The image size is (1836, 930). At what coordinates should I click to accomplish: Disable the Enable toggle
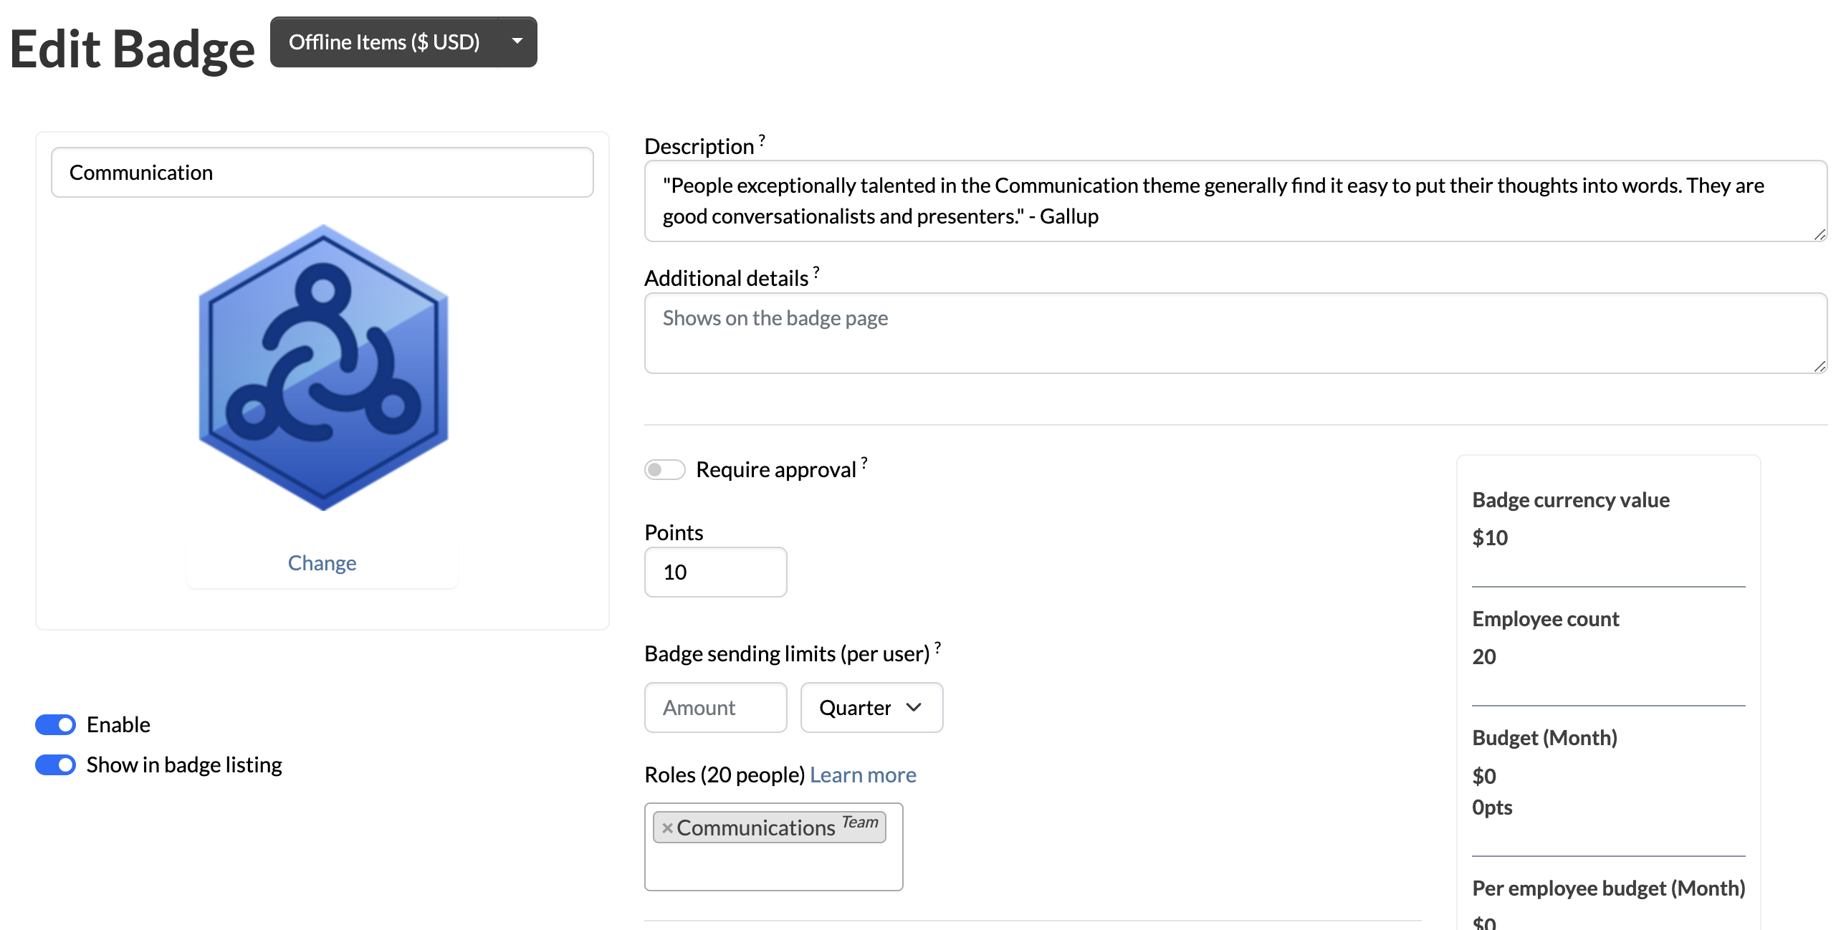56,724
